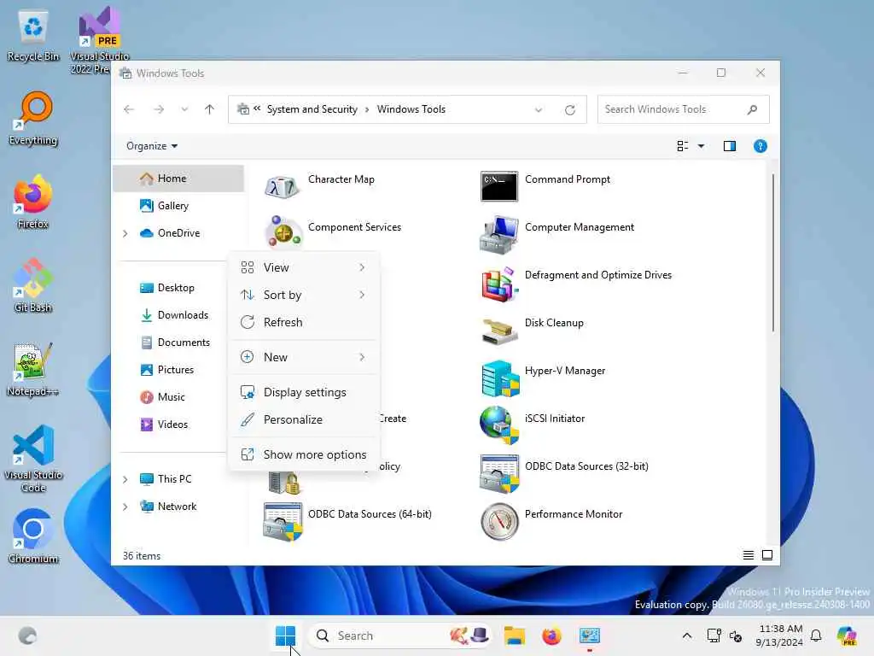Select ODBC Data Sources (32-bit) icon
Image resolution: width=874 pixels, height=656 pixels.
[x=499, y=473]
